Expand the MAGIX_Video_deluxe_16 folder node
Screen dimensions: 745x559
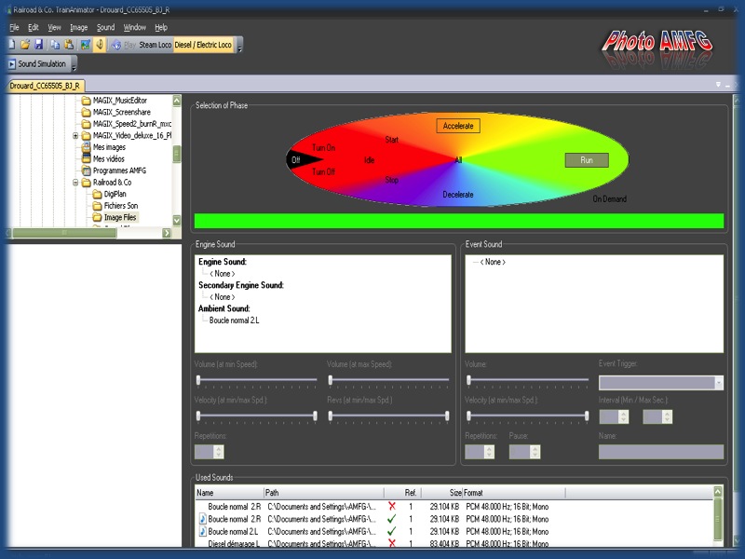[x=75, y=135]
